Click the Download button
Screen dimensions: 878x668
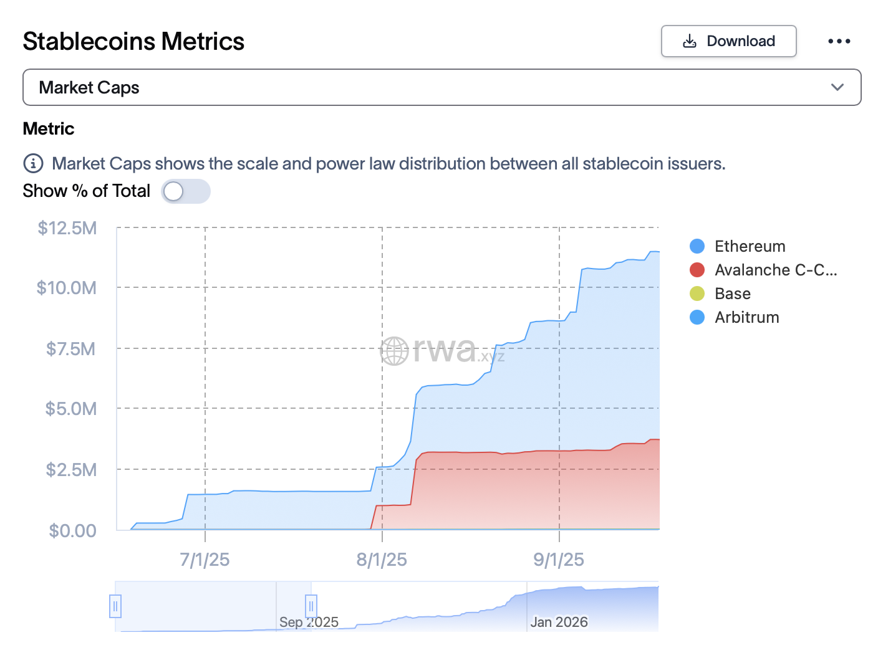point(728,41)
